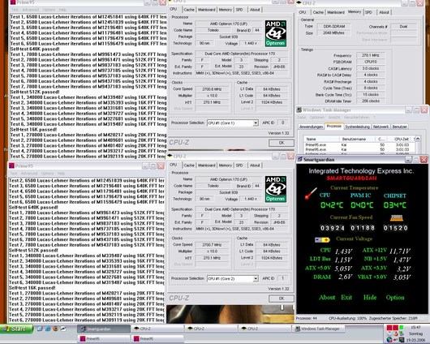Switch to Cache tab in CPU-Z Core 1 window
430x344 pixels.
[189, 10]
